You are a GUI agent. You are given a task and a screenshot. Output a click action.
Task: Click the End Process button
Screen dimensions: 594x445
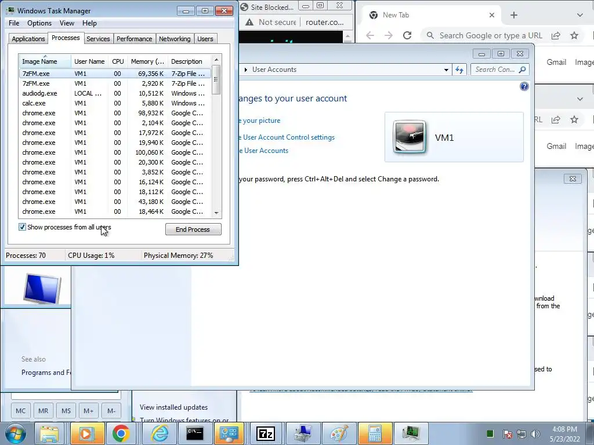193,229
